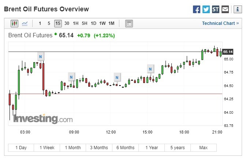Share chart on Facebook
The width and height of the screenshot is (249, 162).
point(196,10)
